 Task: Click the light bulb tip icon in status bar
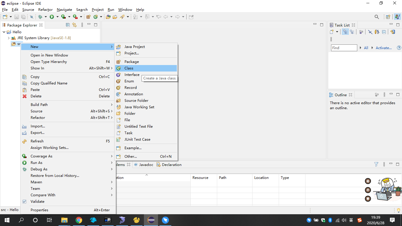398,210
